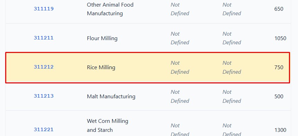Open NAICS code 311213 link
Screen dimensions: 298x136
pos(44,96)
